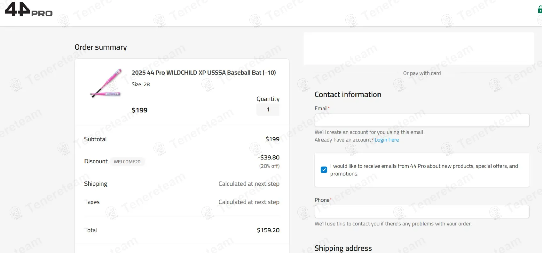Focus the Email input field
This screenshot has height=253, width=542.
point(422,120)
